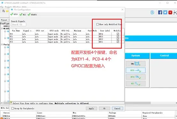177x119 pixels.
Task: Close the Pin Configuration dialog
Action: coord(122,10)
